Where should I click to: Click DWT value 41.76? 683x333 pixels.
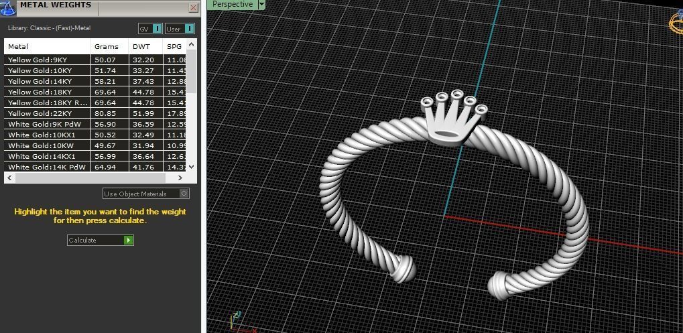143,167
